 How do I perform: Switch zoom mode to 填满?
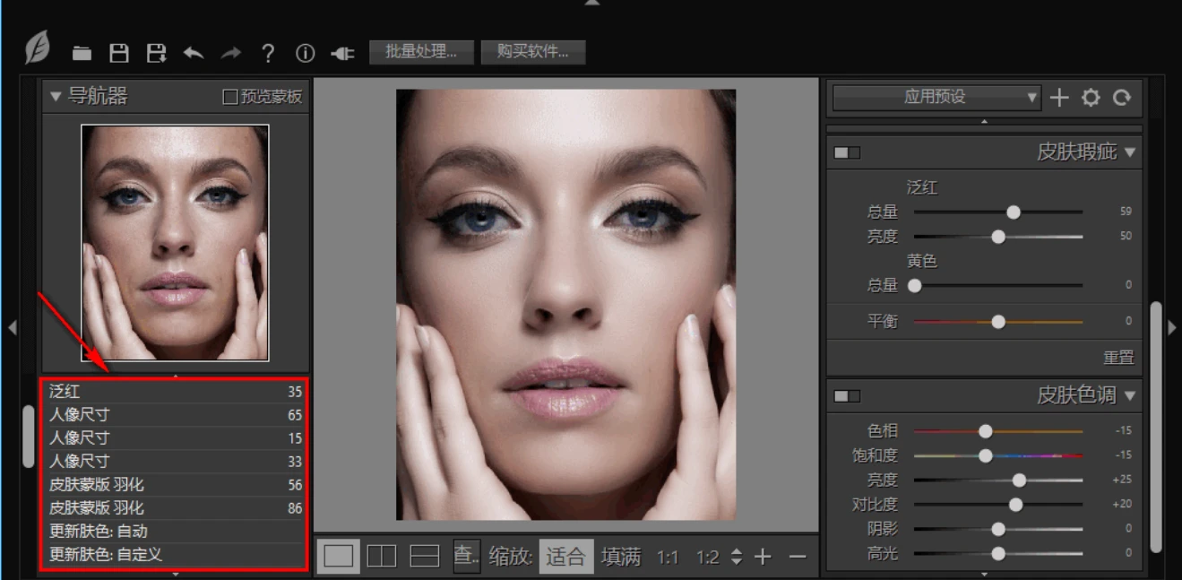(622, 555)
